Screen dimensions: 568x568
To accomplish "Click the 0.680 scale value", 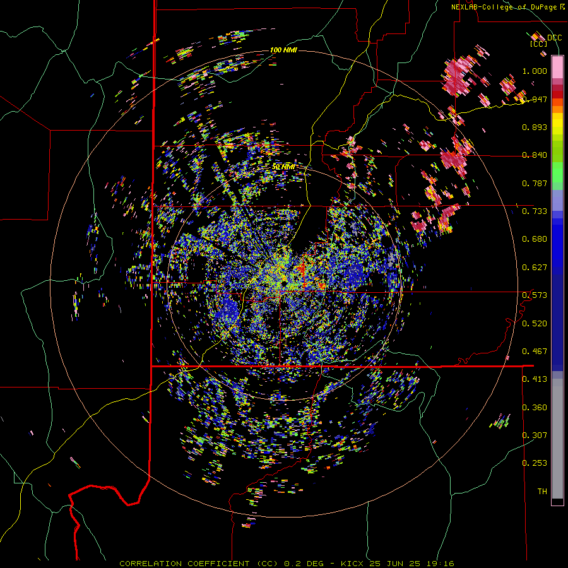I will pyautogui.click(x=535, y=239).
